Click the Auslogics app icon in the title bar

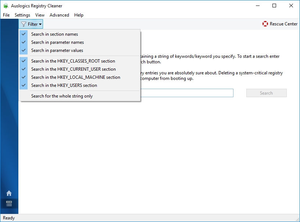[x=6, y=6]
